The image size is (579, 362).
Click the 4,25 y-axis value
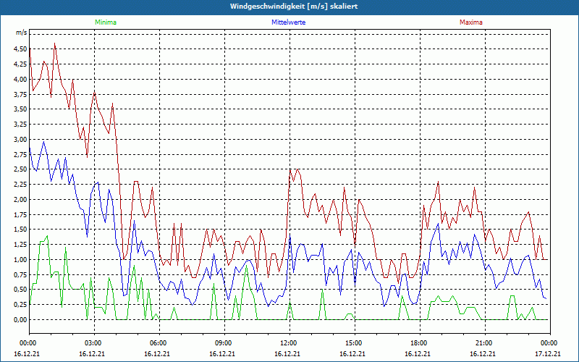20,64
